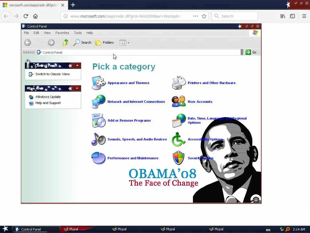Click the taskbar clock showing 2:14 AM
This screenshot has width=310, height=233.
point(299,229)
